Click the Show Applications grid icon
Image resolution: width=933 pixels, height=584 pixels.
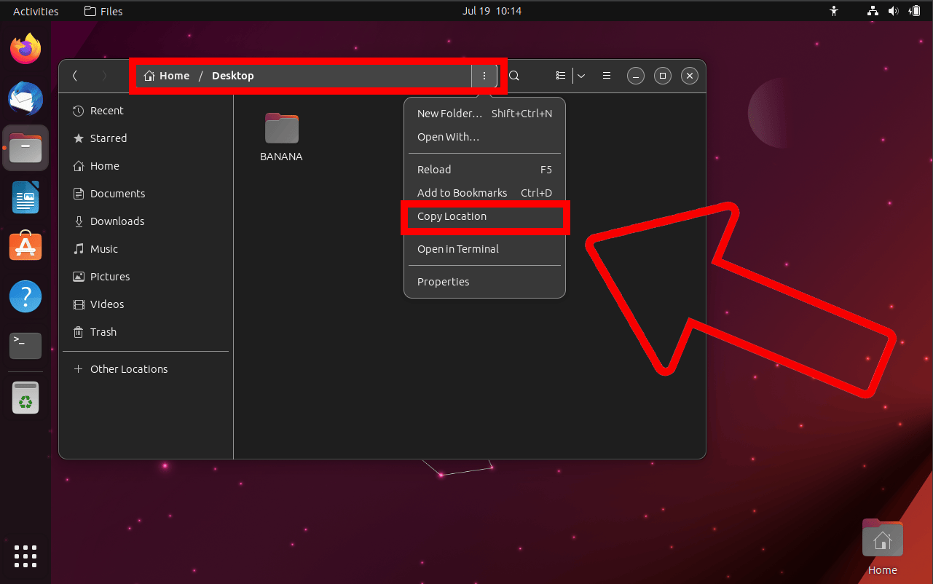(25, 556)
